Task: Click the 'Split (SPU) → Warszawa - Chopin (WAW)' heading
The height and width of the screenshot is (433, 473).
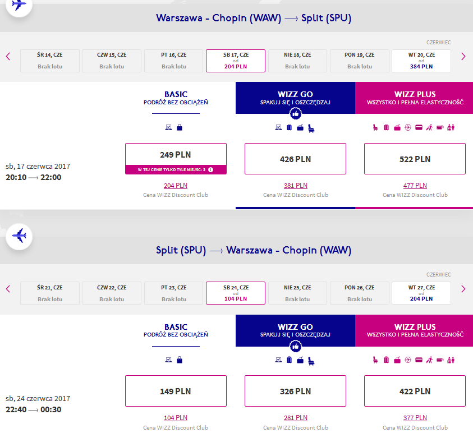Action: (254, 250)
